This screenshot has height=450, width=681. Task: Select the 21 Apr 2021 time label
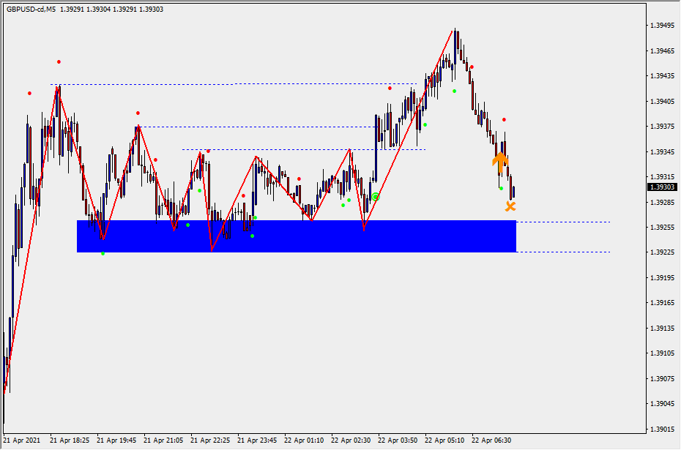22,440
